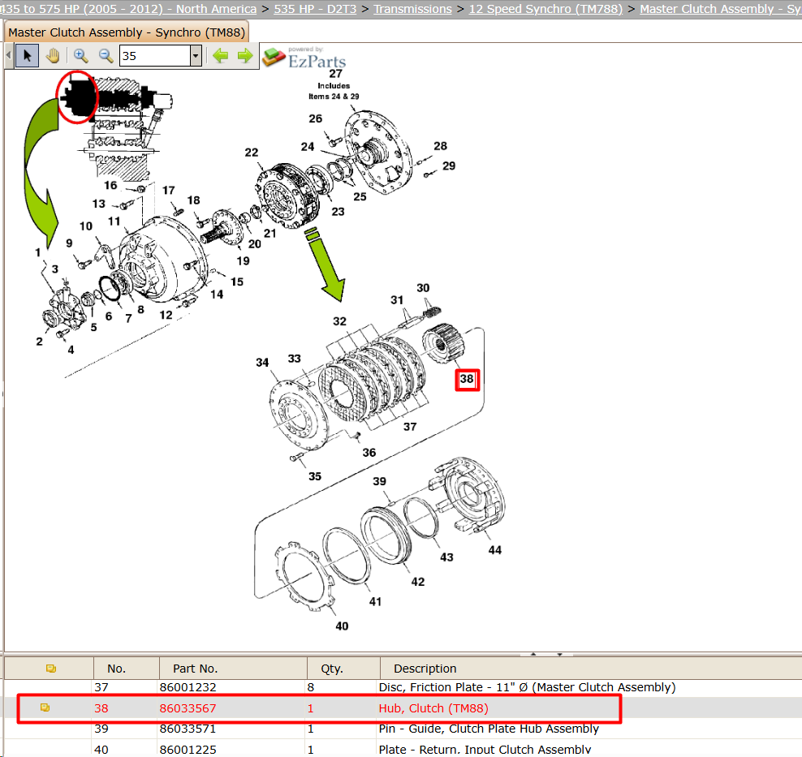
Task: Click the EzParts logo
Action: coord(304,58)
